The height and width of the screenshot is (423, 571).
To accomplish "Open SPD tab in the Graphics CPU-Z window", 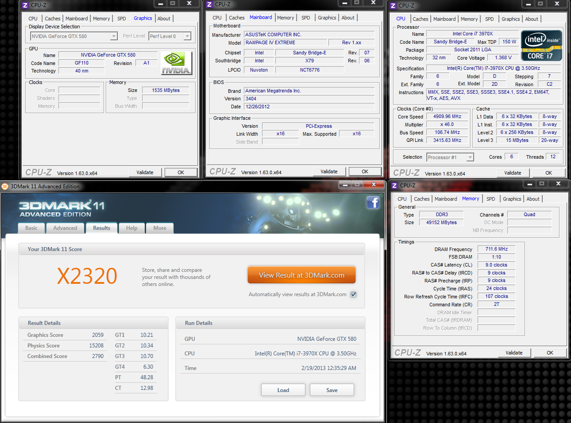I will click(122, 19).
